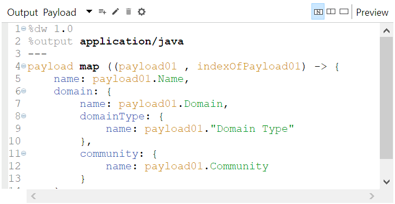Click 'payload01.Community' on line 12
395x204 pixels.
point(207,166)
